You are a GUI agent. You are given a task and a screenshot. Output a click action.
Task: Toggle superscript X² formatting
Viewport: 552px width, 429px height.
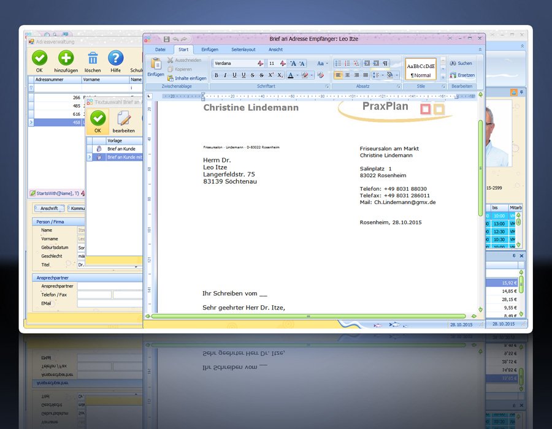click(270, 75)
